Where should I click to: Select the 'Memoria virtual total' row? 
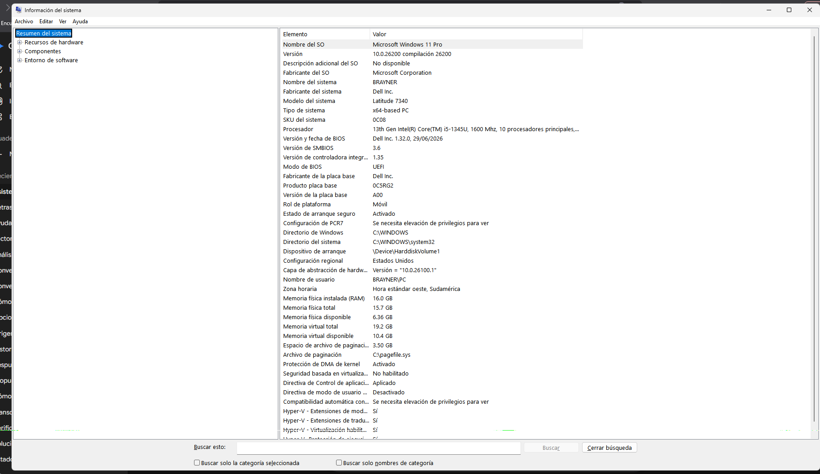(432, 326)
